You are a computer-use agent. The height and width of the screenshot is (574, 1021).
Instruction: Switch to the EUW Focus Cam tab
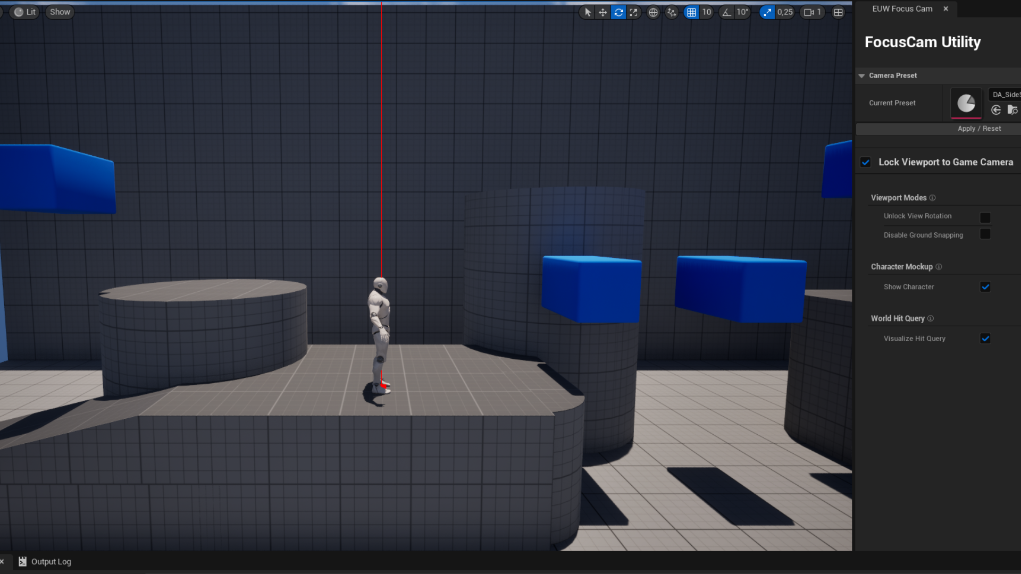(x=902, y=9)
